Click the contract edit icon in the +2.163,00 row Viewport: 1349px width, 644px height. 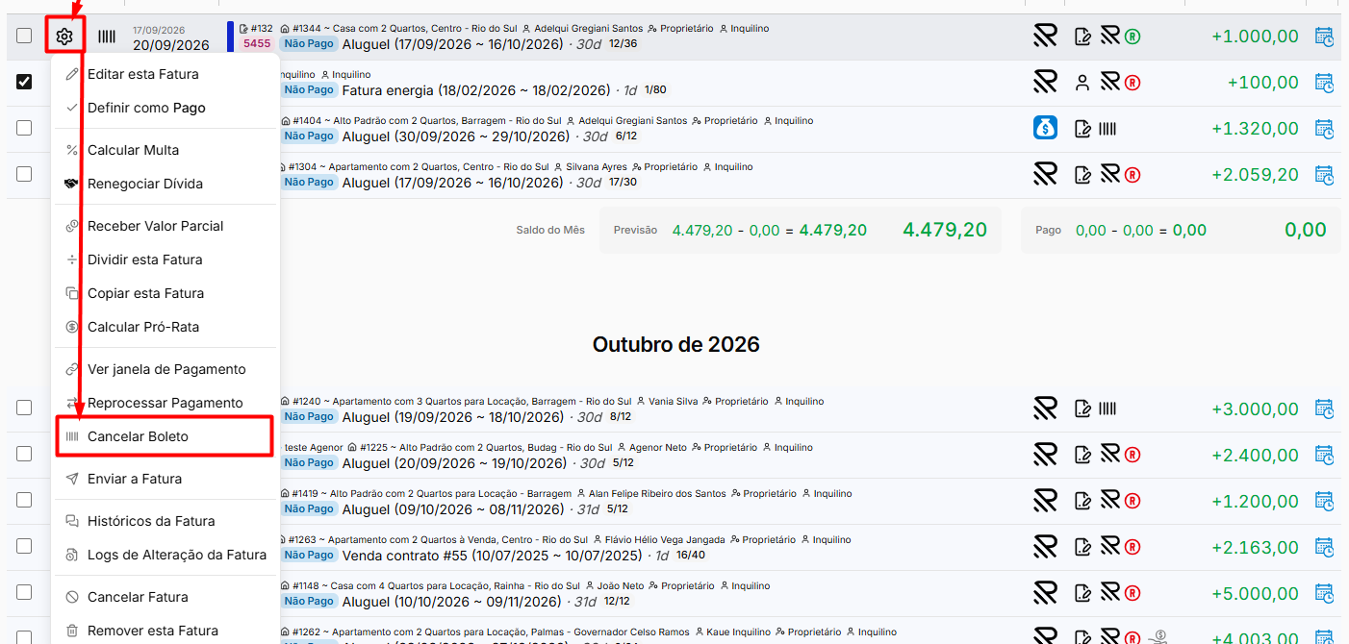click(1082, 547)
